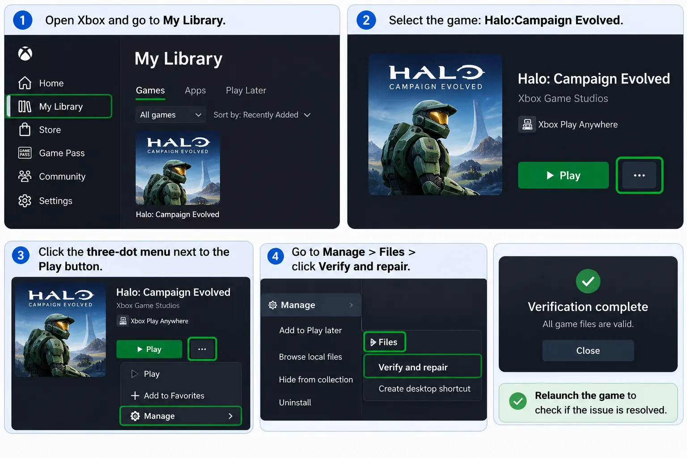
Task: Click chevron right of Manage in step 4
Action: tap(351, 305)
